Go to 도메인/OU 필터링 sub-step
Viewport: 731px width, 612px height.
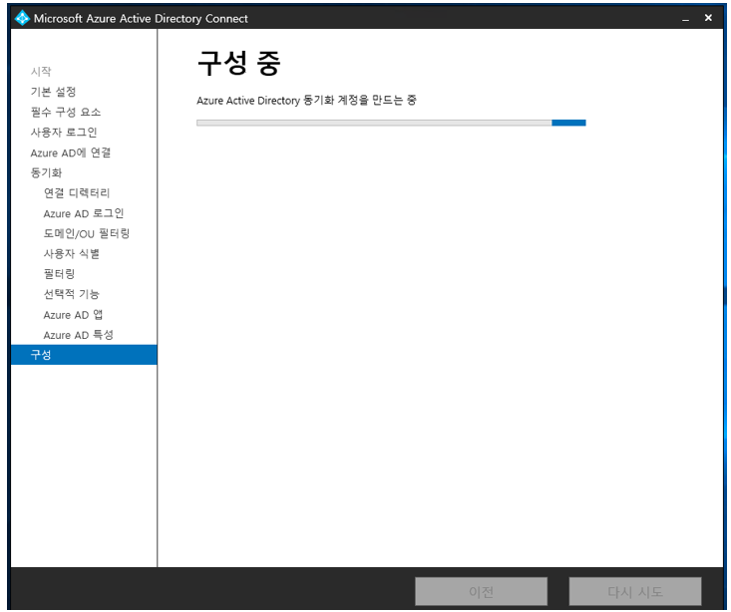click(87, 233)
